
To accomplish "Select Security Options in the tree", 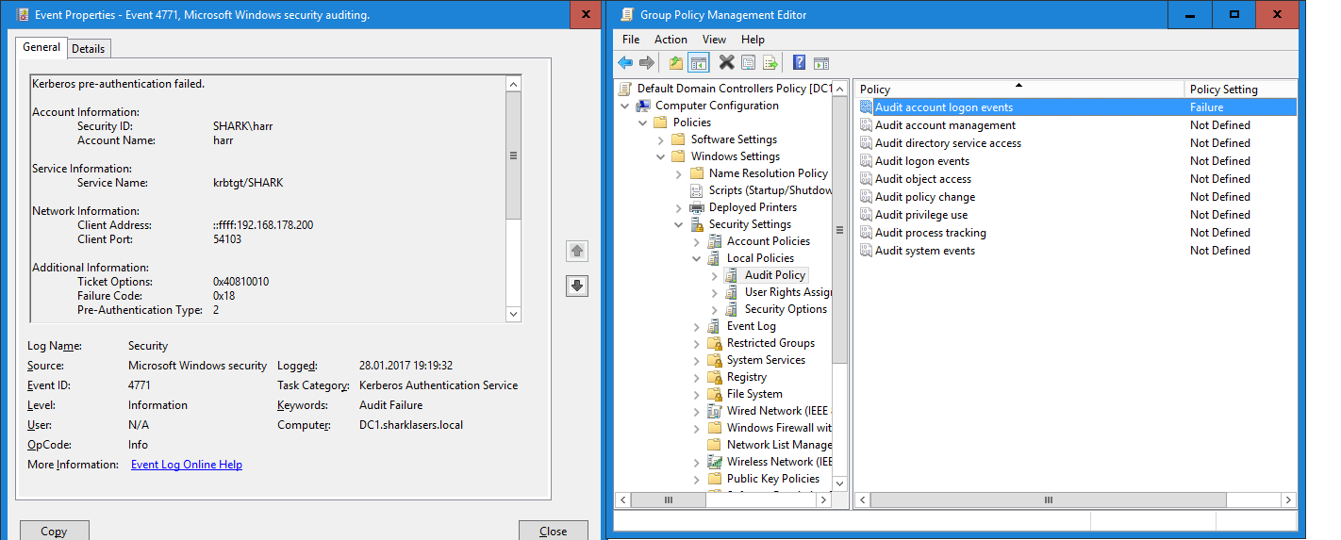I will click(785, 309).
